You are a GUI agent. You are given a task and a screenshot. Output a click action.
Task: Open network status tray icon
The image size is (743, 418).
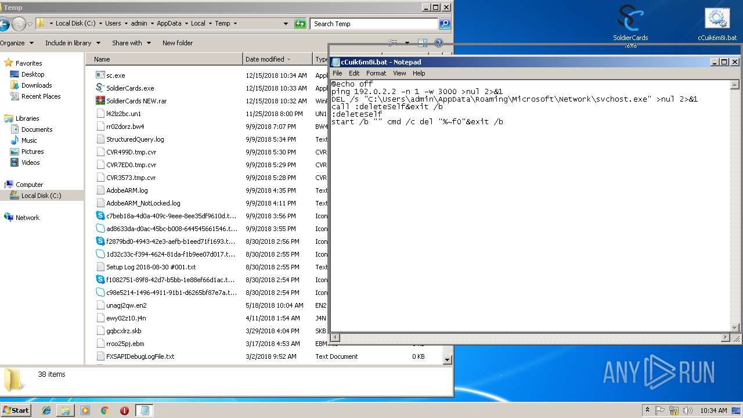tap(673, 410)
